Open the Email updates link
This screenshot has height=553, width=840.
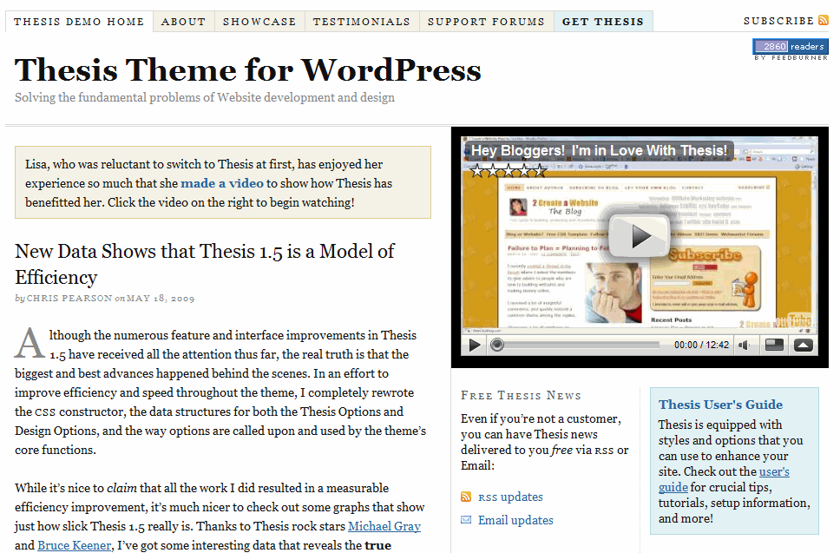click(516, 520)
